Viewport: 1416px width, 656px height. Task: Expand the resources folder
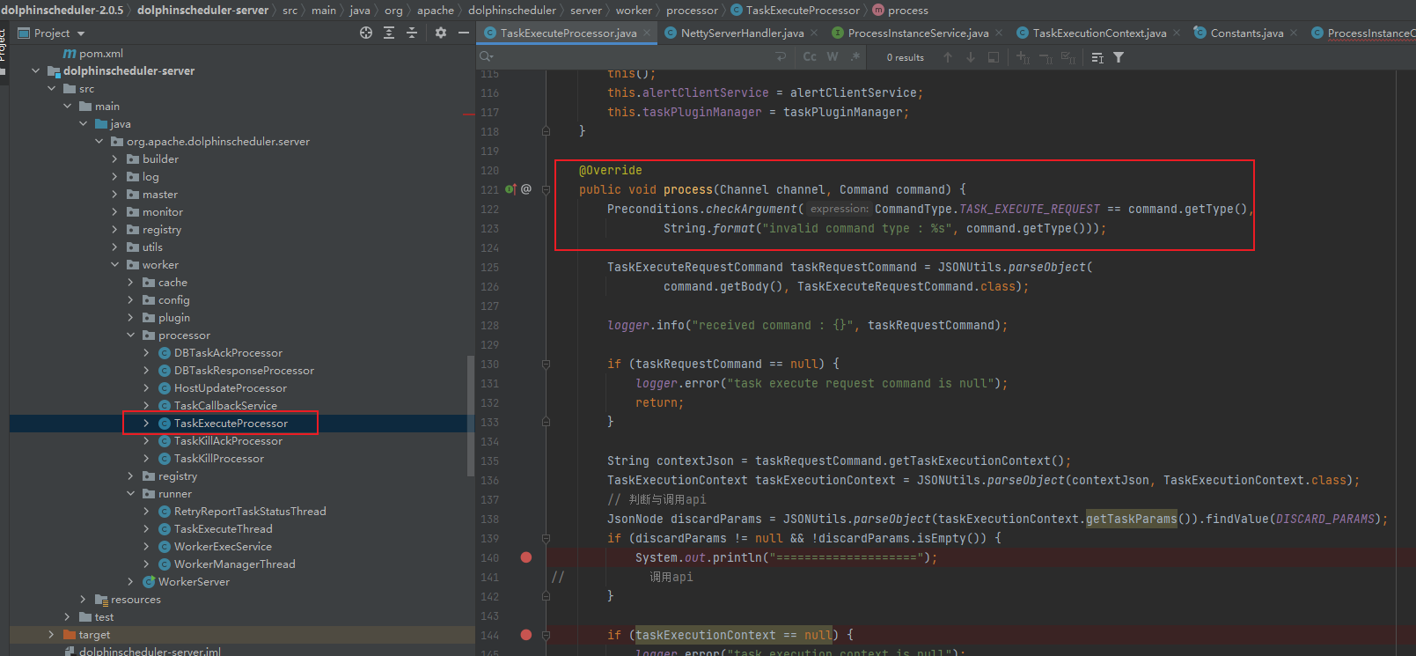(83, 599)
